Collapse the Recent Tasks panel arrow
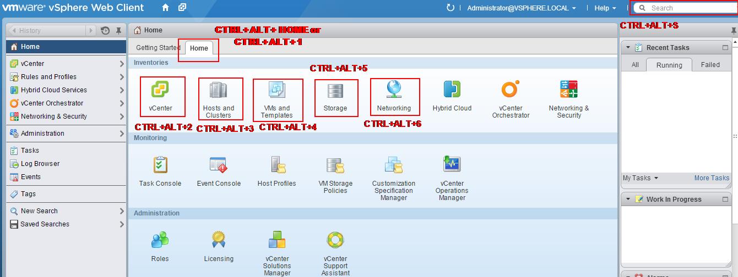The image size is (738, 277). (x=628, y=48)
